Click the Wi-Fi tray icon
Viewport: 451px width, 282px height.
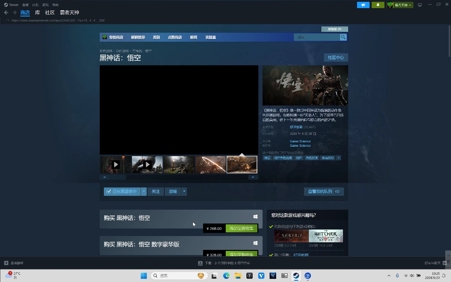pyautogui.click(x=406, y=276)
